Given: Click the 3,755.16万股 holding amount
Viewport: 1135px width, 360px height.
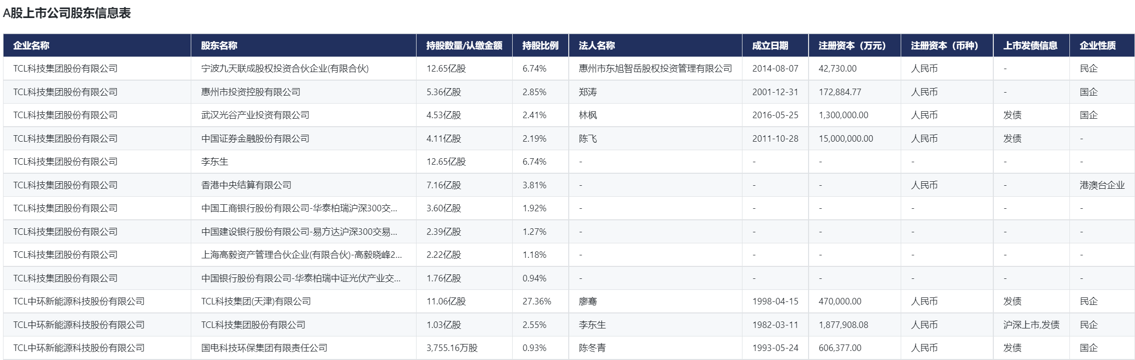Looking at the screenshot, I should (x=452, y=348).
